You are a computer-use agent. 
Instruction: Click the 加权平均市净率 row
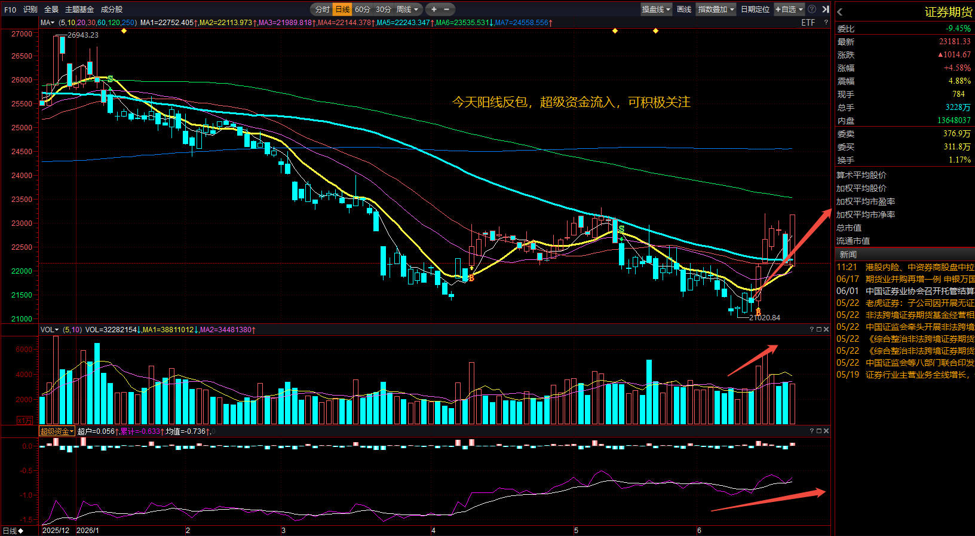(905, 215)
